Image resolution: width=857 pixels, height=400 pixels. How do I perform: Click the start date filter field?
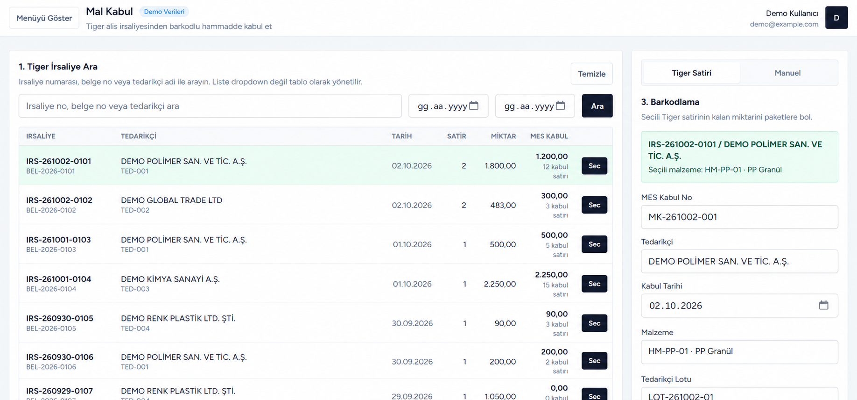448,106
